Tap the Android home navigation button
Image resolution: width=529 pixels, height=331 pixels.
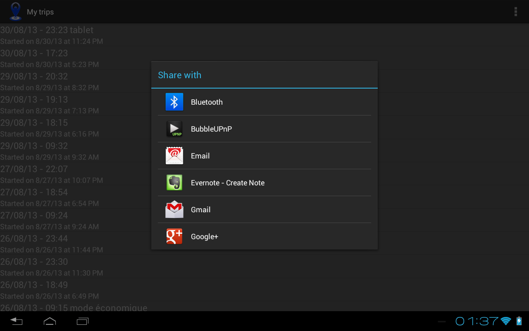click(50, 321)
